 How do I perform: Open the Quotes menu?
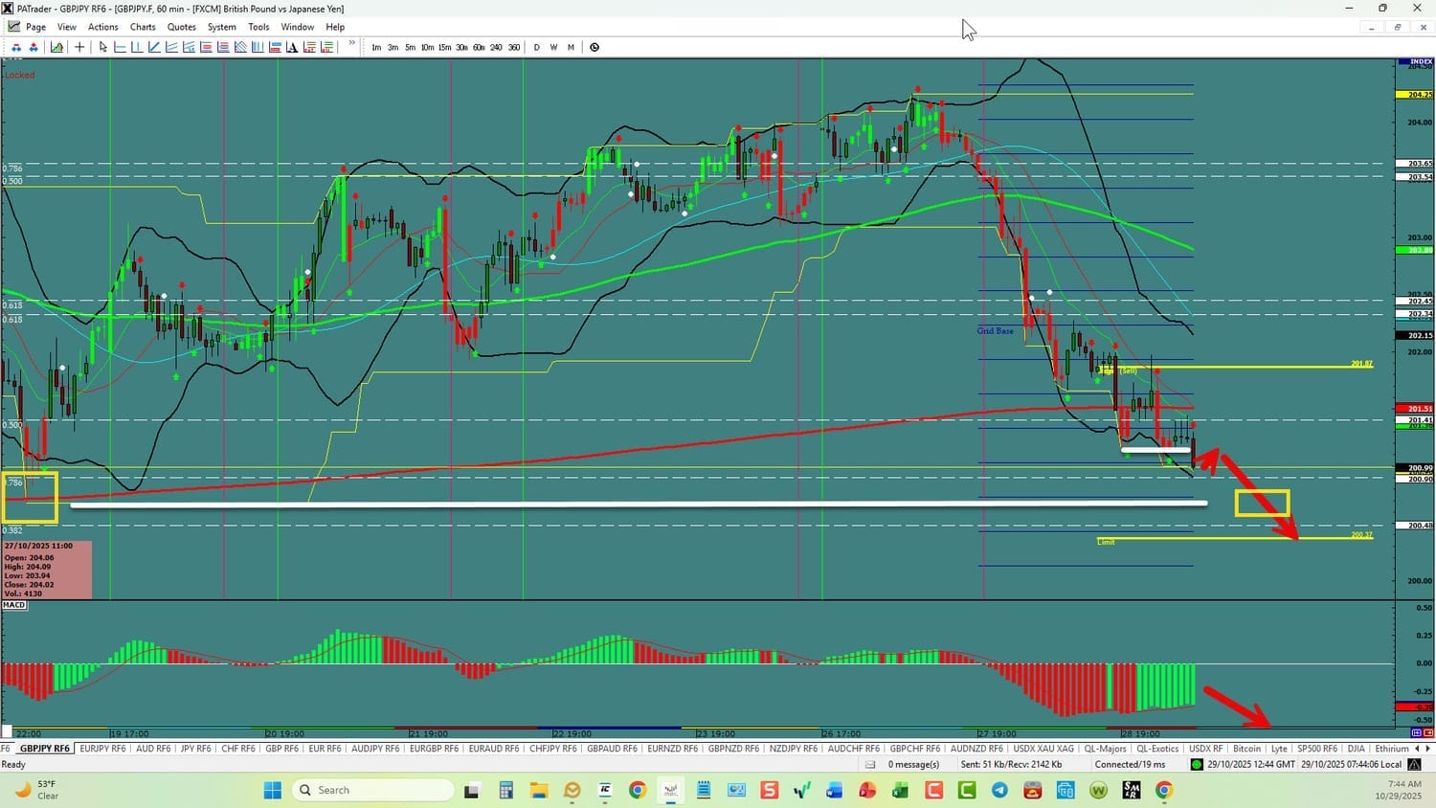point(182,27)
